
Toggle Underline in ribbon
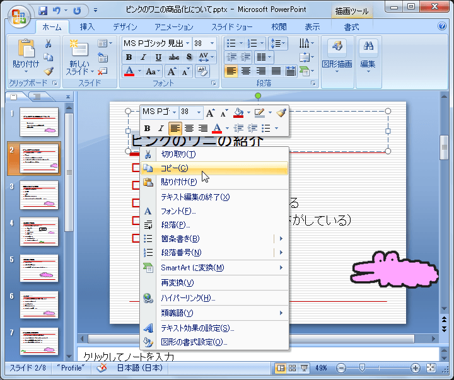[x=158, y=57]
